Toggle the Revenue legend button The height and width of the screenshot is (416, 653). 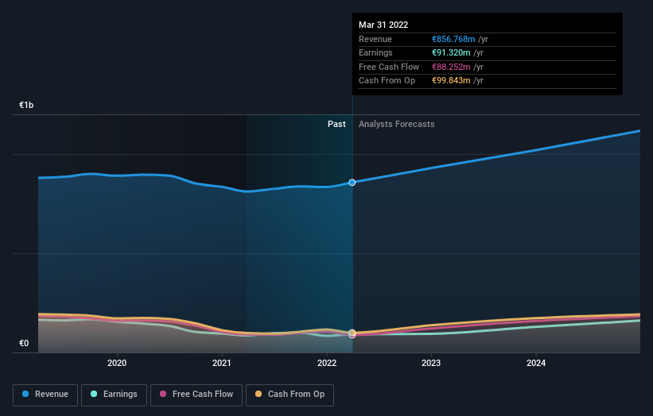coord(45,395)
